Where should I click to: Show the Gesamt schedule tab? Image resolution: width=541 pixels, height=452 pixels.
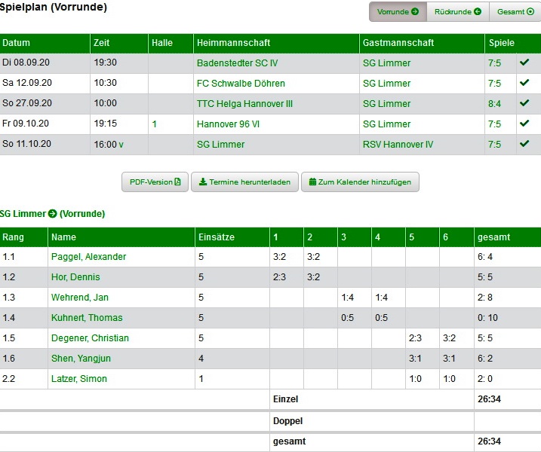point(515,12)
